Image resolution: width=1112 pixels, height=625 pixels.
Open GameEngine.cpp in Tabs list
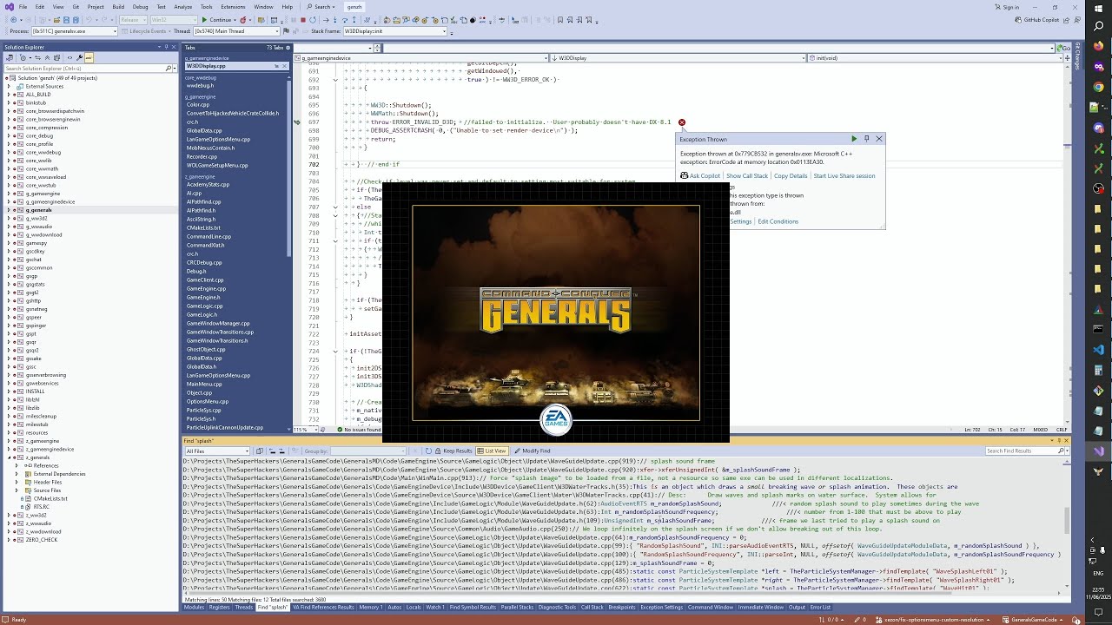[207, 288]
